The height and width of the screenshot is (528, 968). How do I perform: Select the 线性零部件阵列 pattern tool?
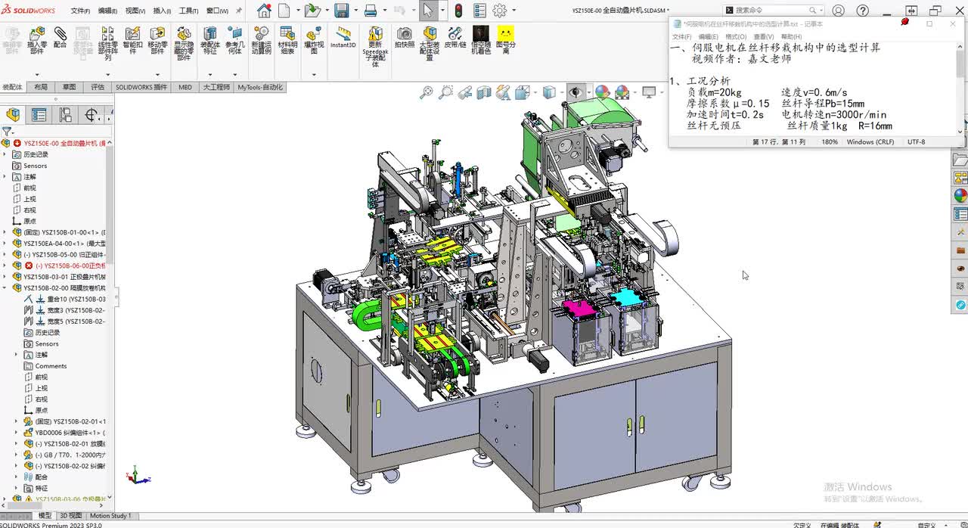pos(107,44)
